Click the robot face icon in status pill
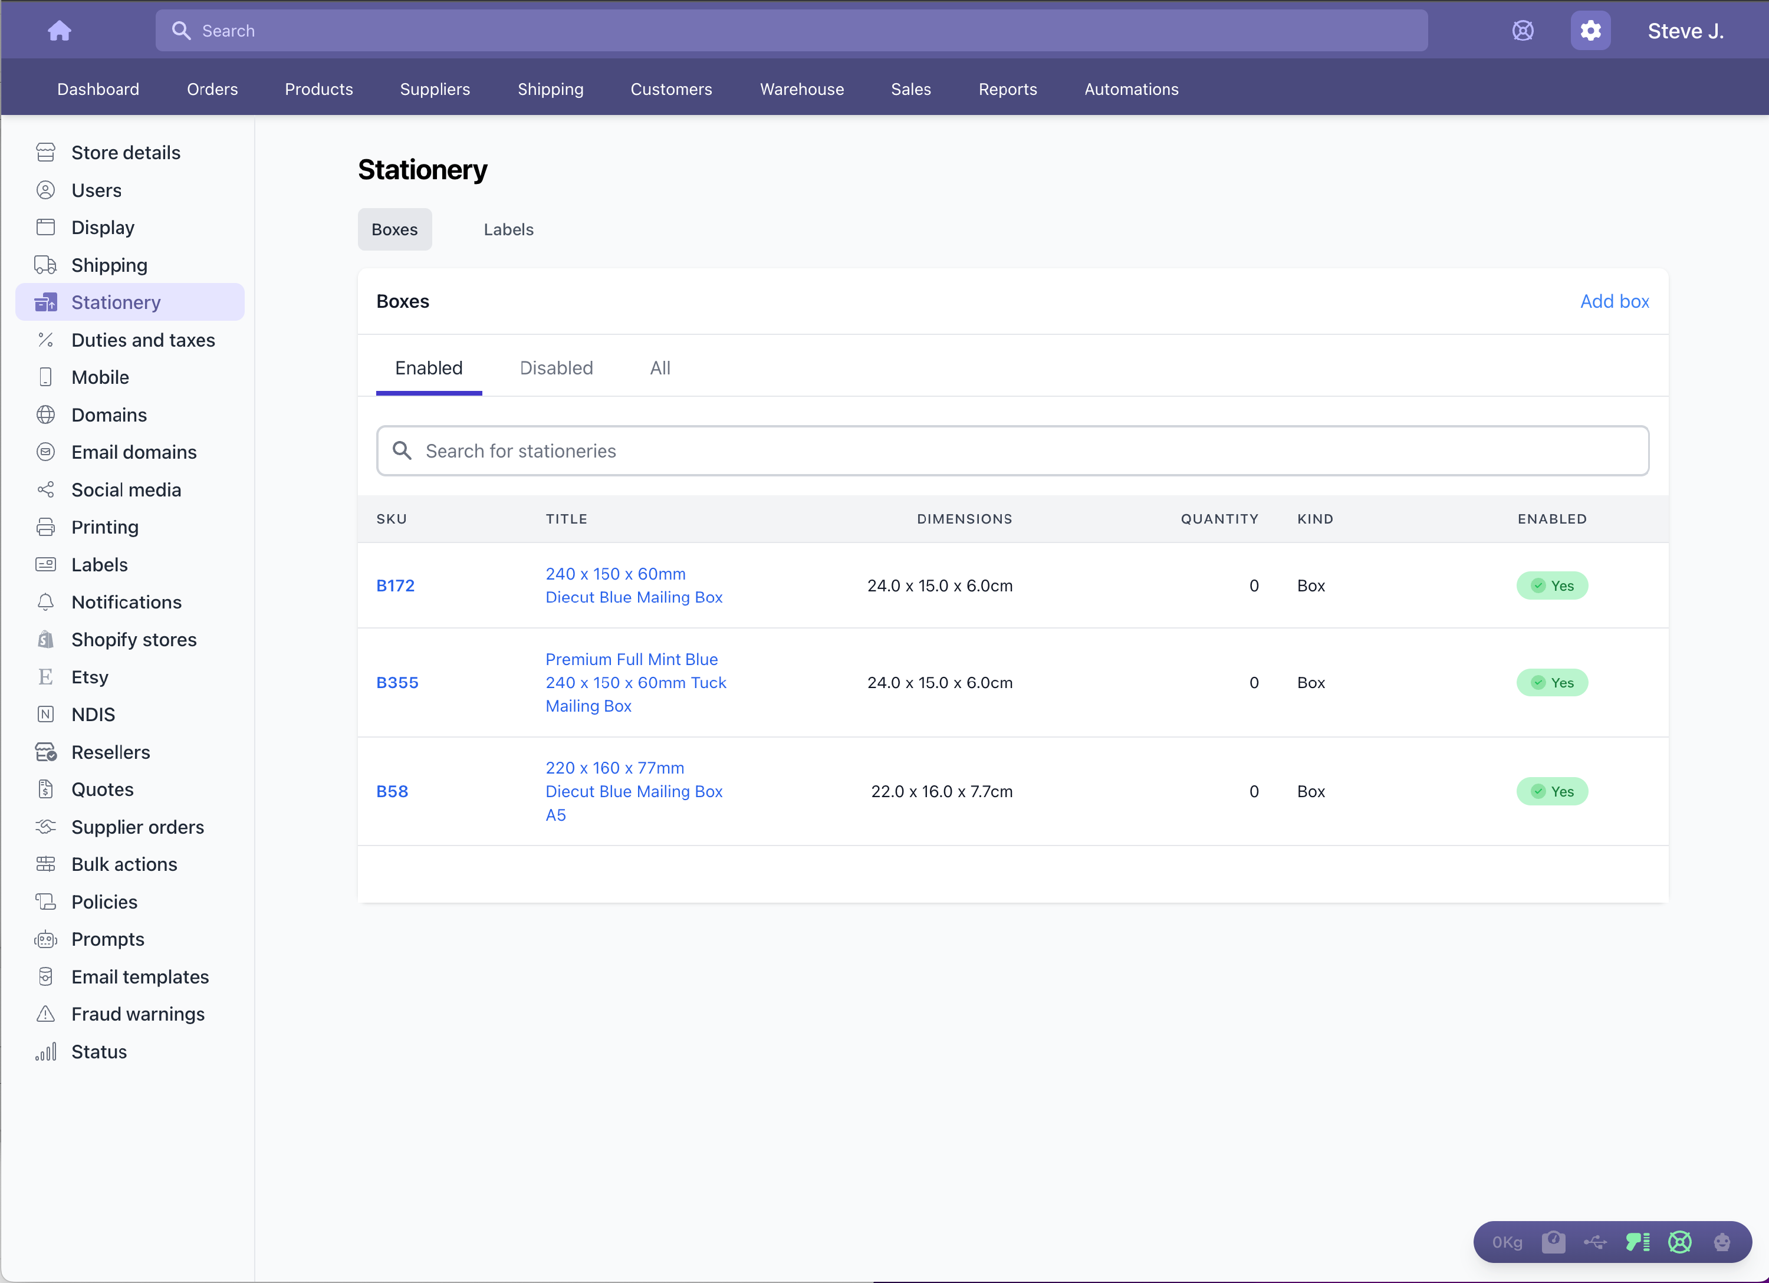 pyautogui.click(x=1721, y=1242)
